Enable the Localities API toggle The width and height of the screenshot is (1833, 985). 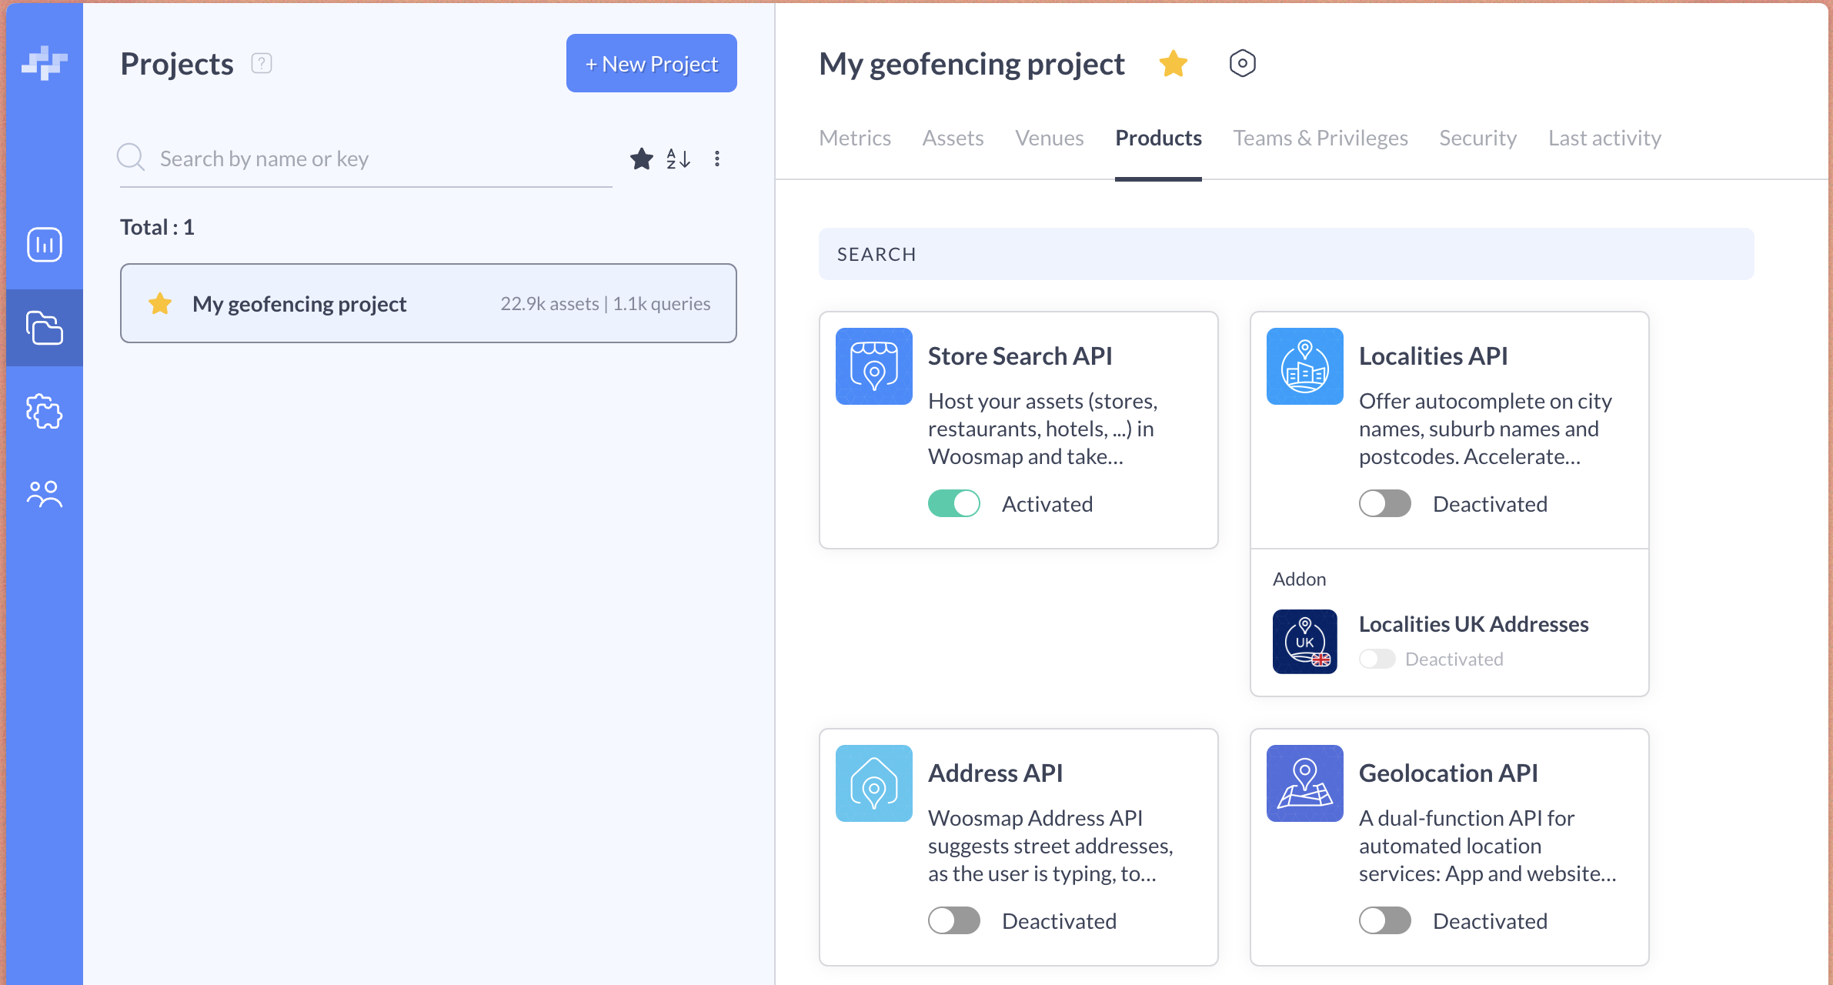click(x=1384, y=504)
